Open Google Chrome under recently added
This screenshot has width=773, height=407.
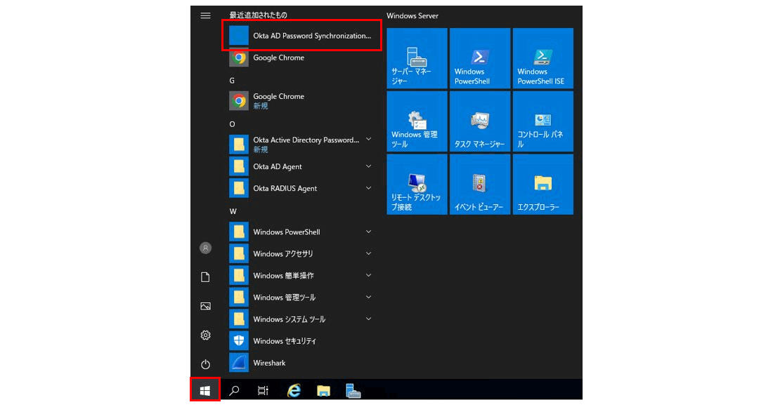[x=301, y=58]
